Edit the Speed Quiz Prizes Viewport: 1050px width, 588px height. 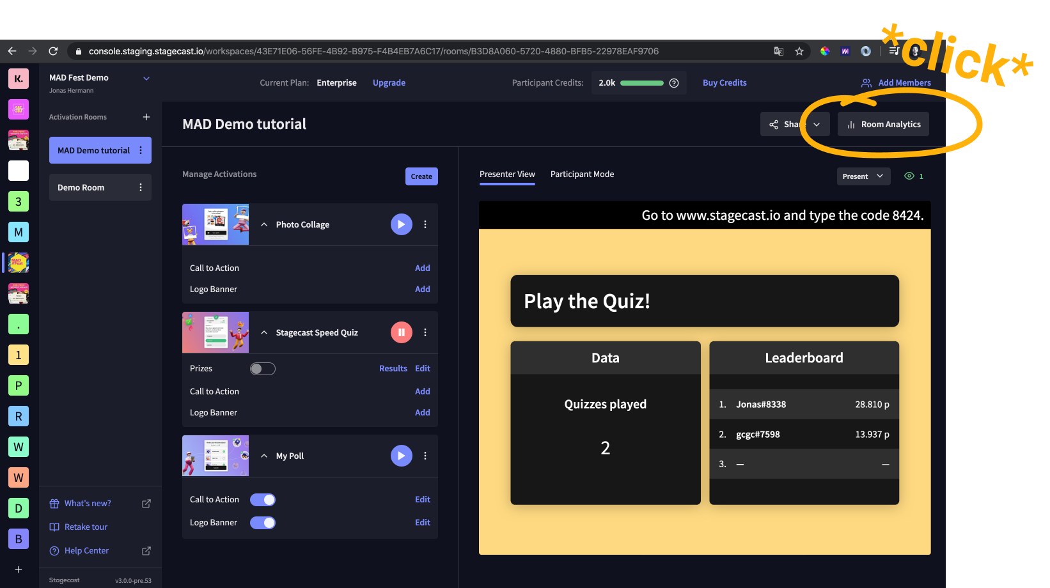point(423,369)
